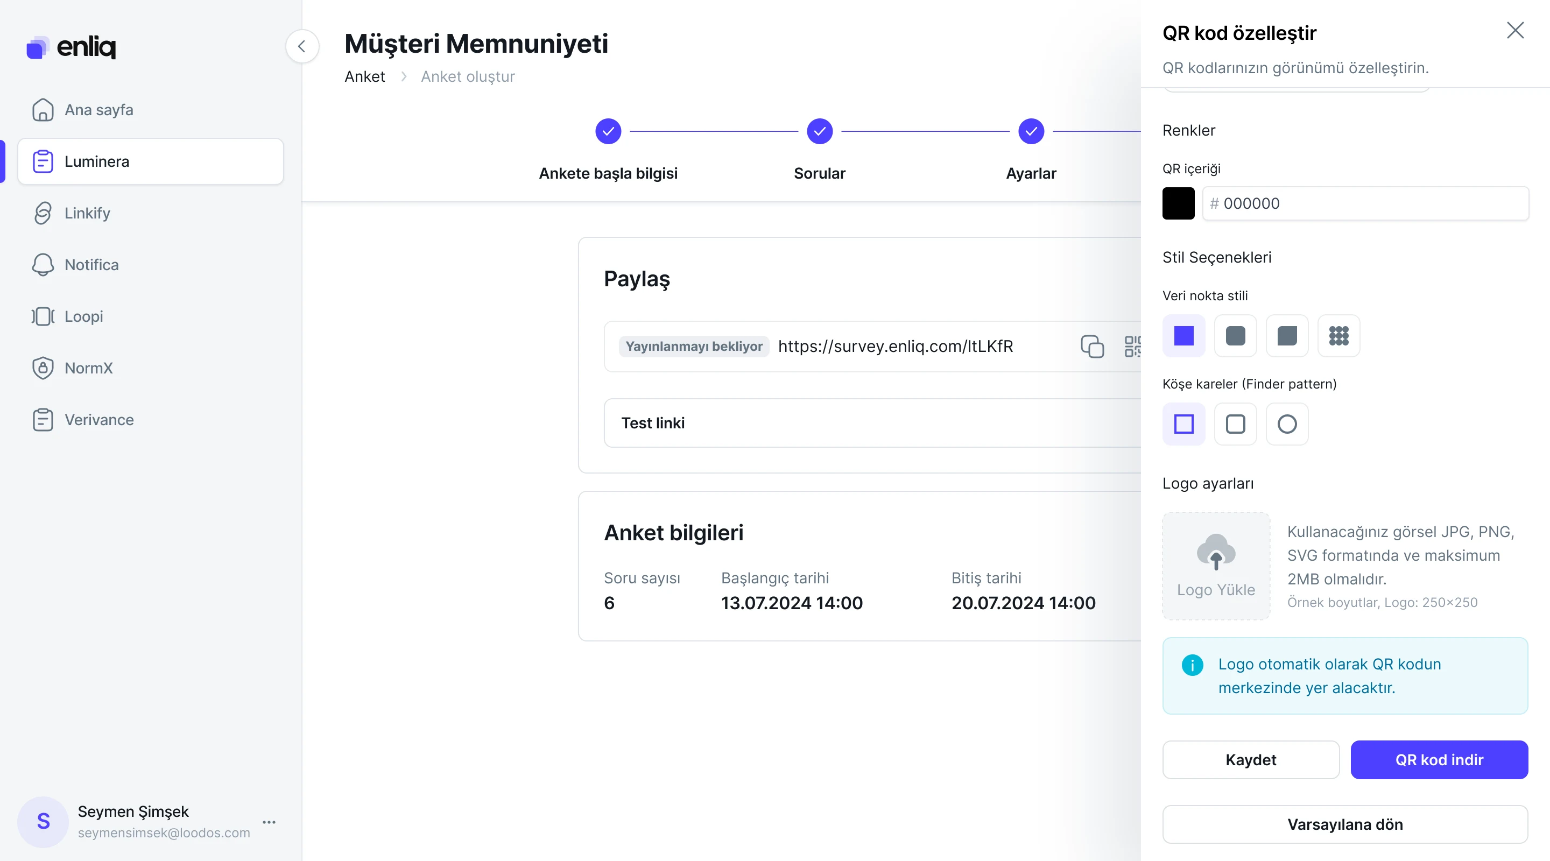Click the Test linki row
This screenshot has width=1550, height=861.
(x=872, y=423)
